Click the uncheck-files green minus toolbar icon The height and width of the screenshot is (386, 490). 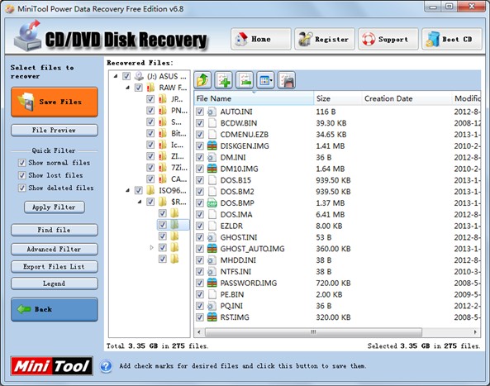pyautogui.click(x=245, y=80)
